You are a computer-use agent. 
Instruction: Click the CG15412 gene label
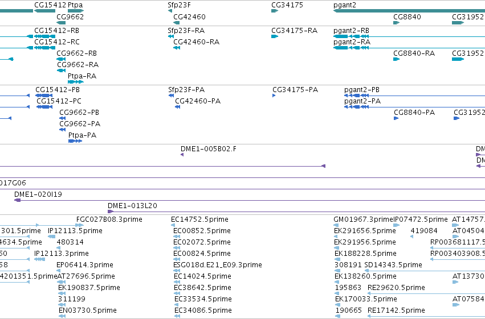click(x=50, y=5)
